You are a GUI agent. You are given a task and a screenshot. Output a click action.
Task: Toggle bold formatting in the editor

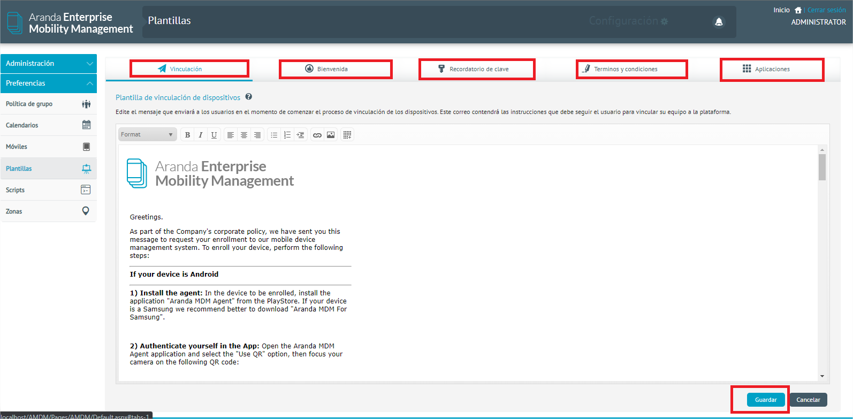pyautogui.click(x=187, y=135)
